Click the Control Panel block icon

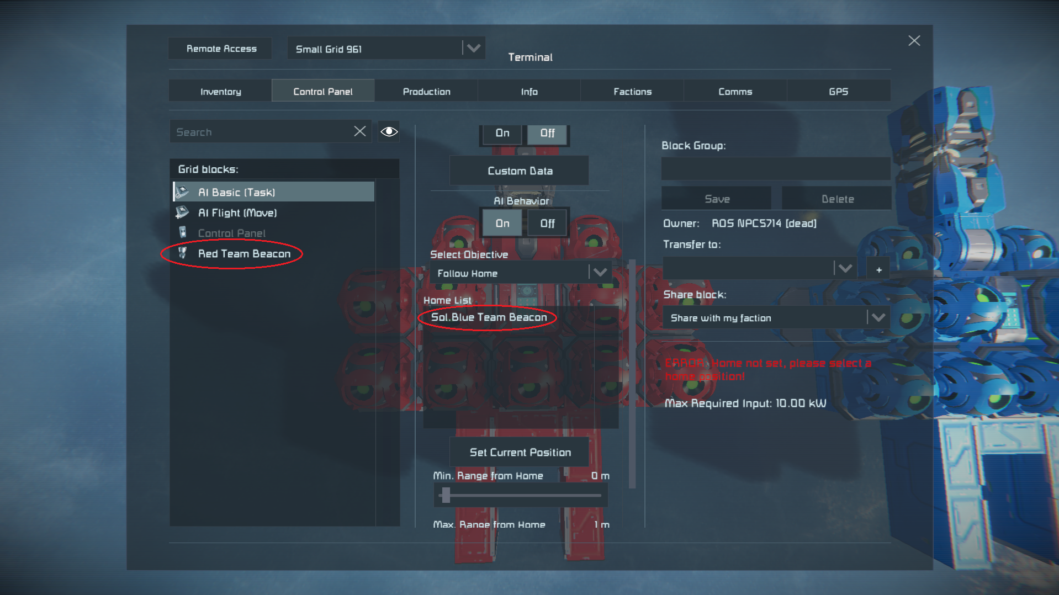183,233
